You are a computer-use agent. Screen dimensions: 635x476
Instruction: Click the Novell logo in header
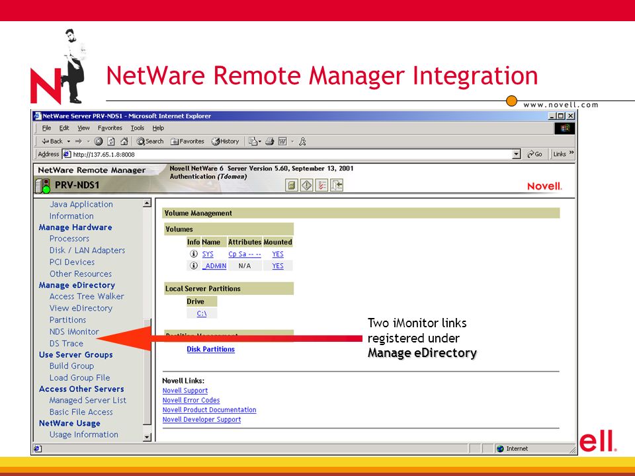pyautogui.click(x=544, y=186)
